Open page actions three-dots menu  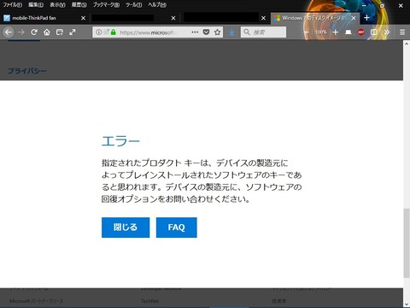(x=195, y=33)
